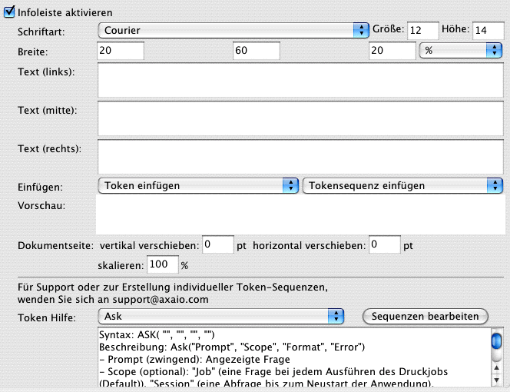Click the scrollbar up arrow in help text

pyautogui.click(x=496, y=368)
